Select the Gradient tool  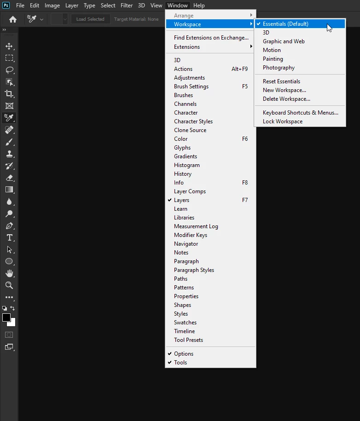pos(9,190)
